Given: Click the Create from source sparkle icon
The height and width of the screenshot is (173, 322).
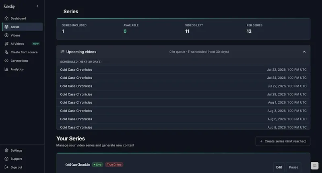Looking at the screenshot, I should 6,52.
